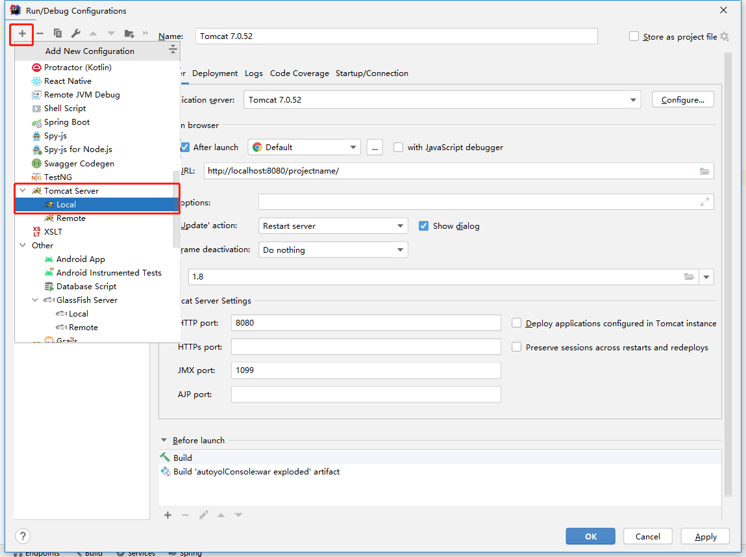Collapse the Other group
This screenshot has height=557, width=746.
click(x=22, y=245)
